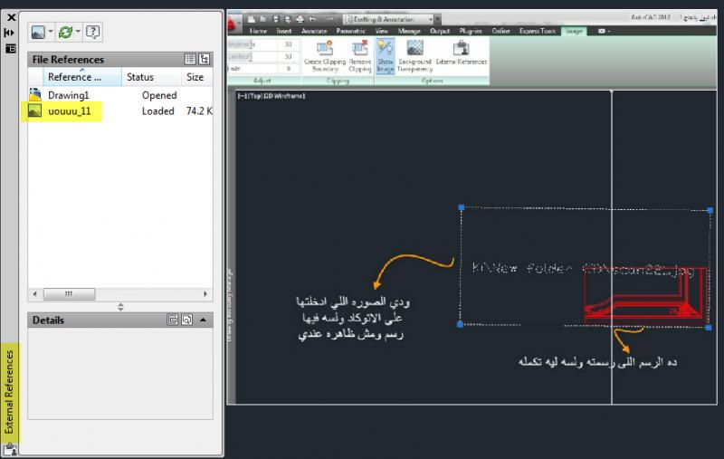Click Remove Clipping

360,56
